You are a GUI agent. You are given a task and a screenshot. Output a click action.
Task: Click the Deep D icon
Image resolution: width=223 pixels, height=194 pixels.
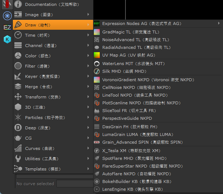click(18, 127)
